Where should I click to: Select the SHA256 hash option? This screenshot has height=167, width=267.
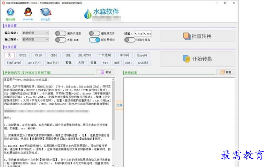pyautogui.click(x=143, y=63)
